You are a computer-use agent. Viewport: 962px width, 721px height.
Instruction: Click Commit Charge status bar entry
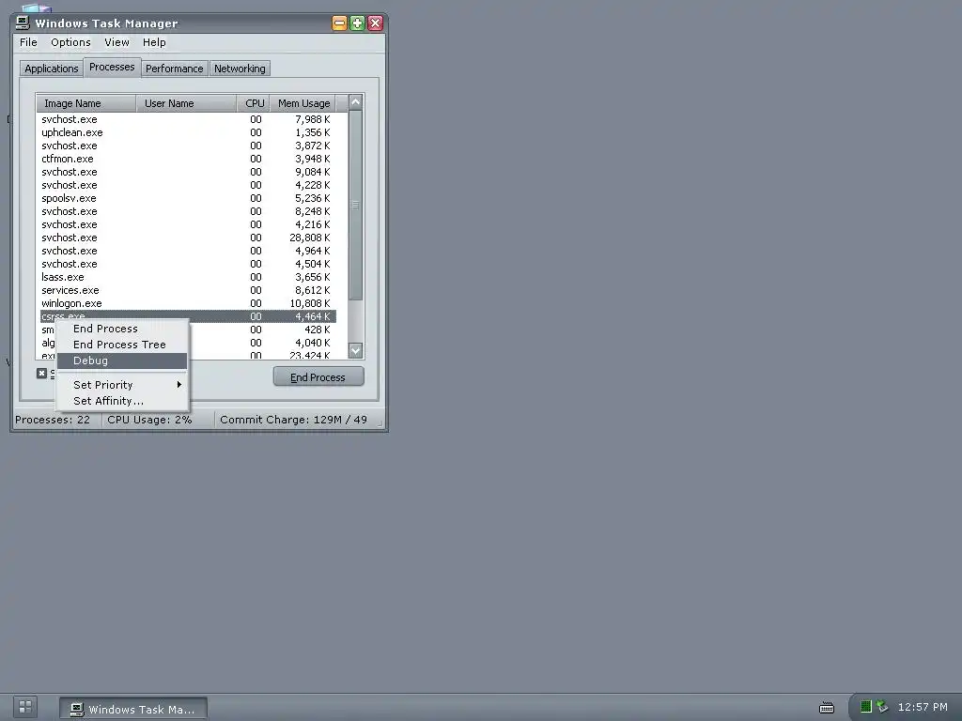[x=293, y=420]
